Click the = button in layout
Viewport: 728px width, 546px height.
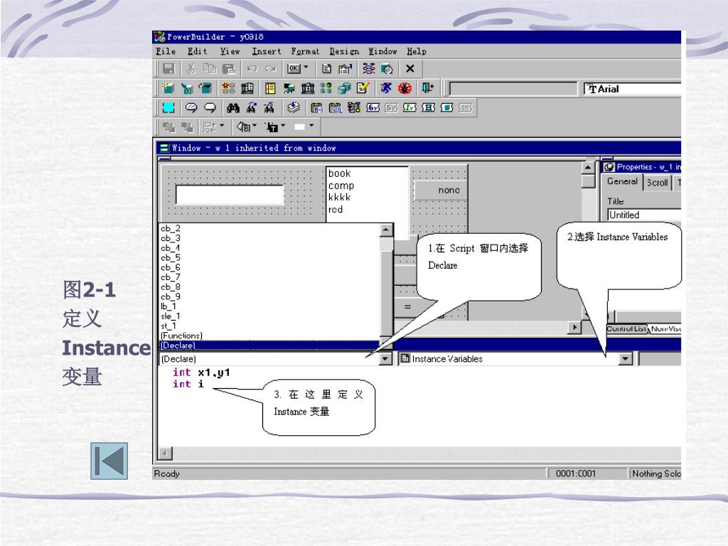coord(407,307)
